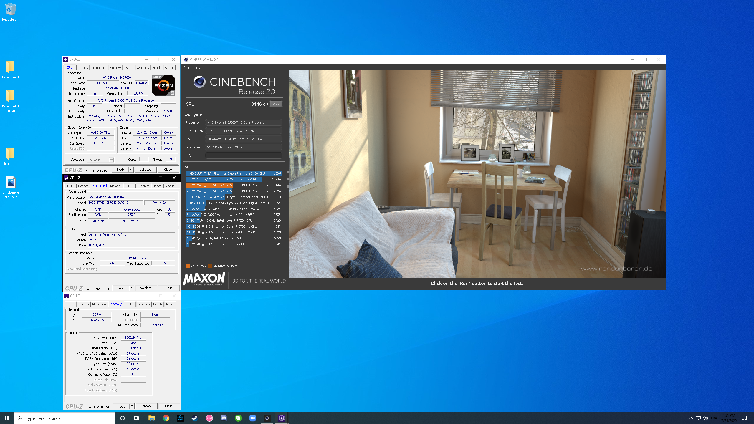Click the GFX Board Radeon RX 5700 XT field

[x=244, y=147]
